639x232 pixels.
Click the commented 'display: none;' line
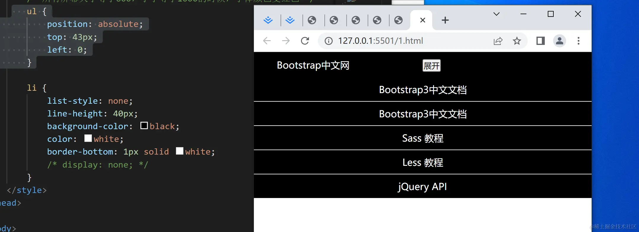pos(98,165)
